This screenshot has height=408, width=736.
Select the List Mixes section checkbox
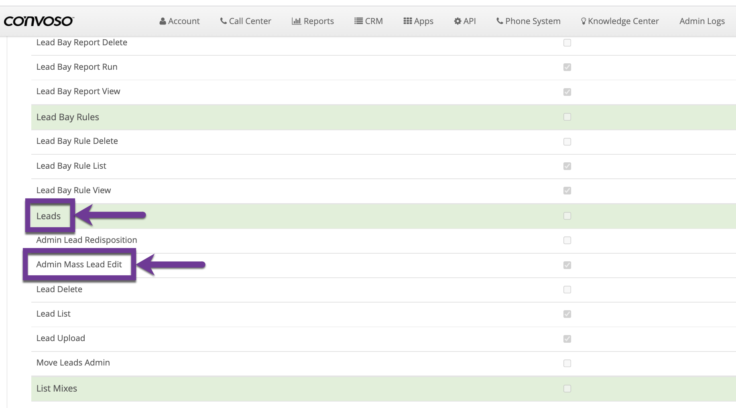[x=567, y=388]
